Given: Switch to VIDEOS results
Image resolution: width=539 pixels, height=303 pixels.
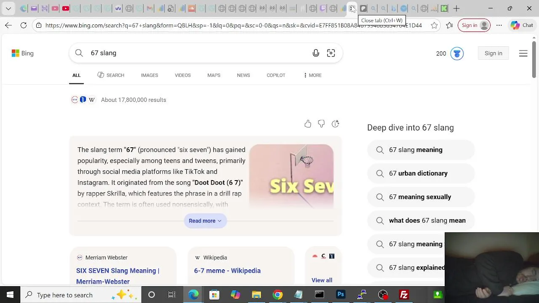Looking at the screenshot, I should pos(183,75).
